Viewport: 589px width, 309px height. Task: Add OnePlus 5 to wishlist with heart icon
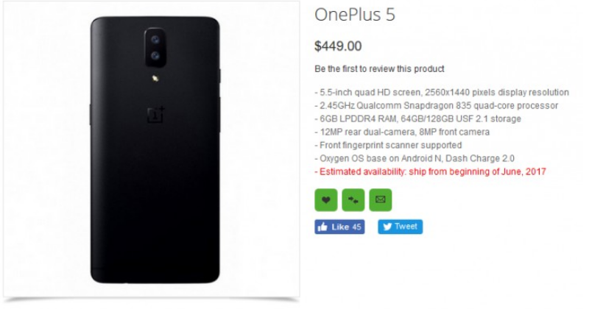[325, 199]
